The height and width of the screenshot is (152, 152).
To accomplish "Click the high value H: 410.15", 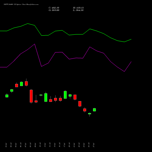I will coord(78,8).
